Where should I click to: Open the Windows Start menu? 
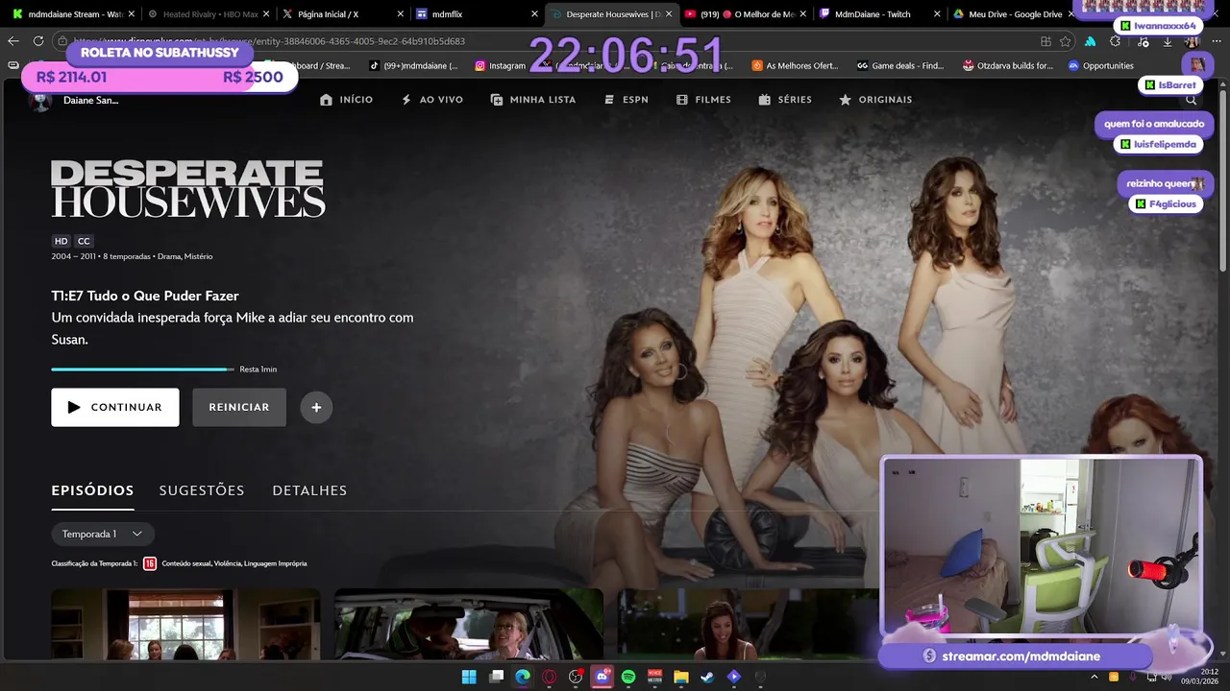[x=469, y=677]
